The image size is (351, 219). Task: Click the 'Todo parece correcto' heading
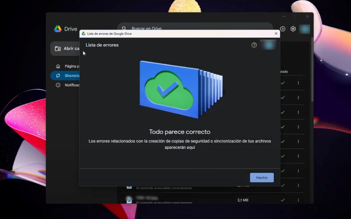click(x=180, y=132)
